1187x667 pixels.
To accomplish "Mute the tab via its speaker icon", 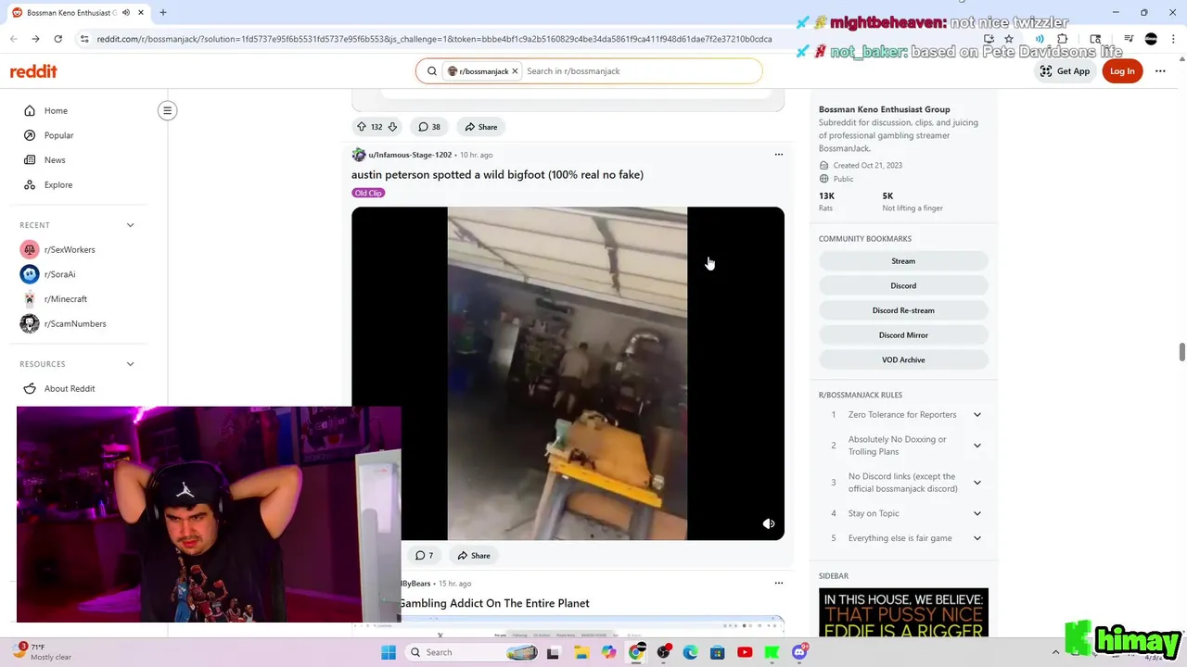I will click(x=125, y=13).
